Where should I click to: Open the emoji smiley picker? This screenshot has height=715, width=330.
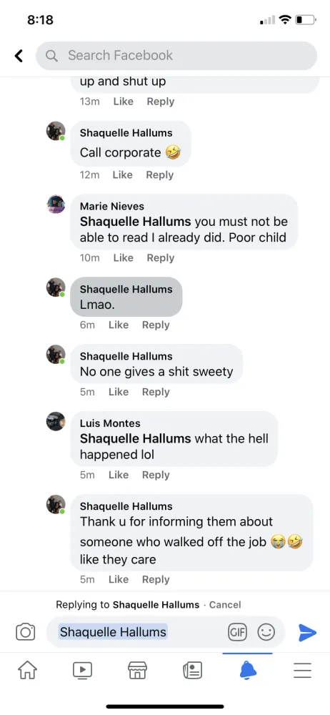coord(266,632)
